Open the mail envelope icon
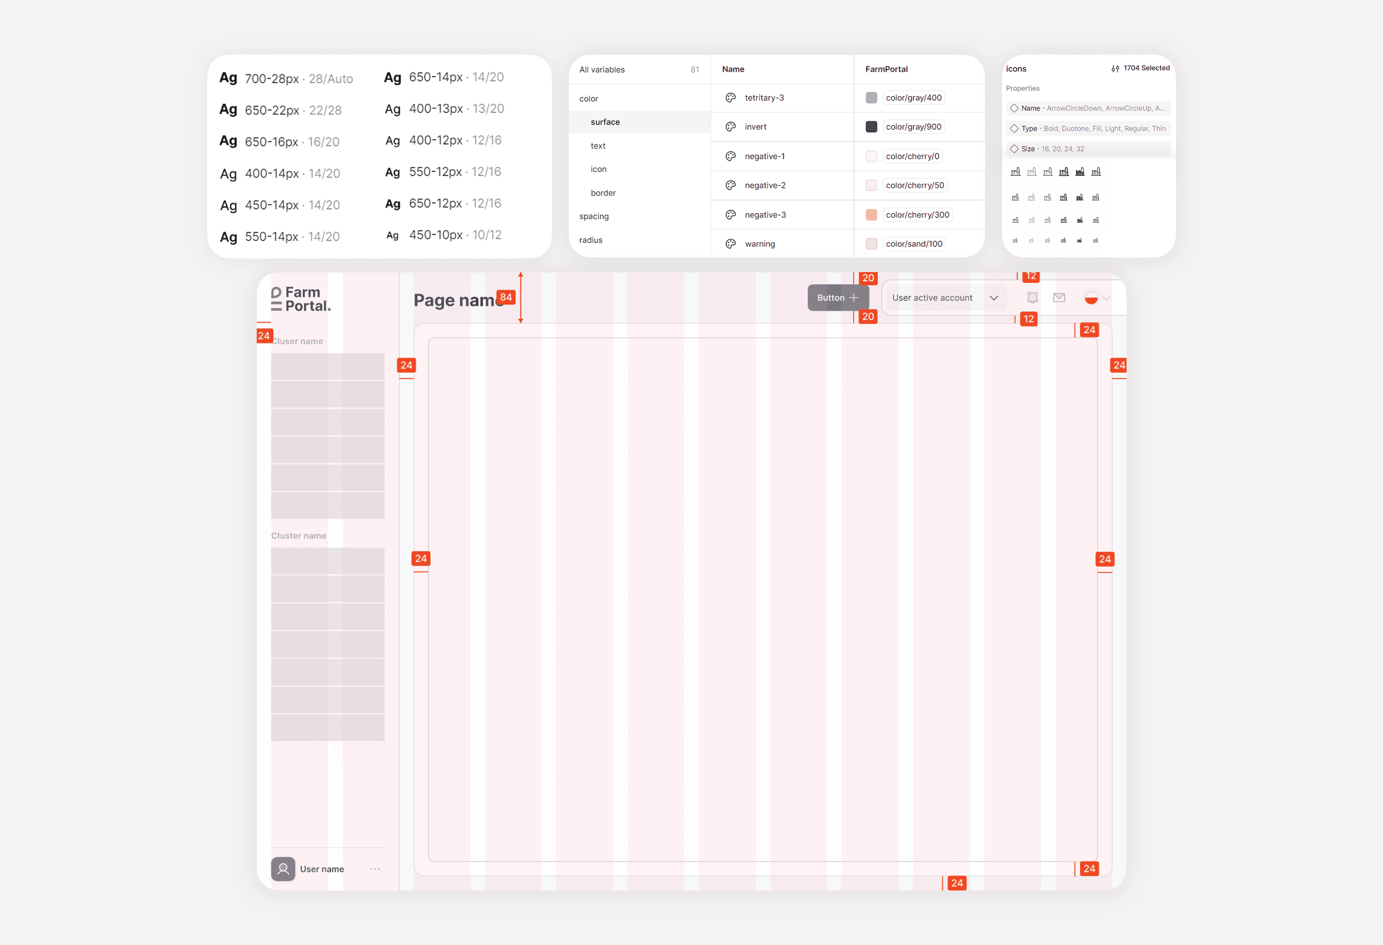 1059,297
